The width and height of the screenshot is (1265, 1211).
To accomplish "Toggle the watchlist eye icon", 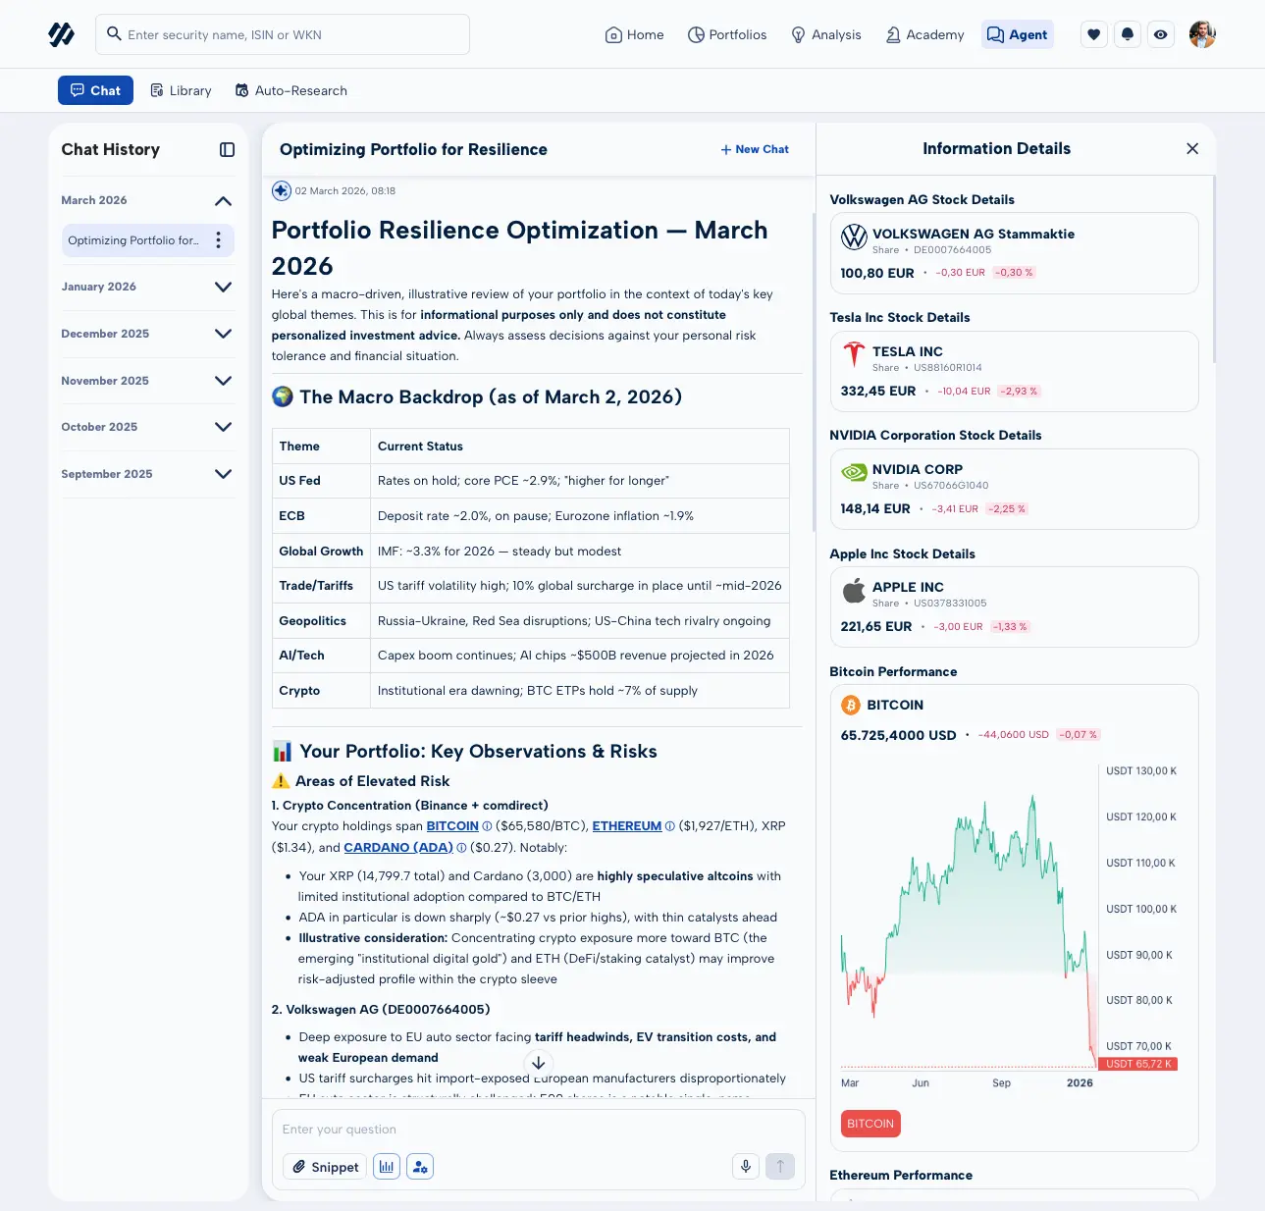I will point(1161,33).
